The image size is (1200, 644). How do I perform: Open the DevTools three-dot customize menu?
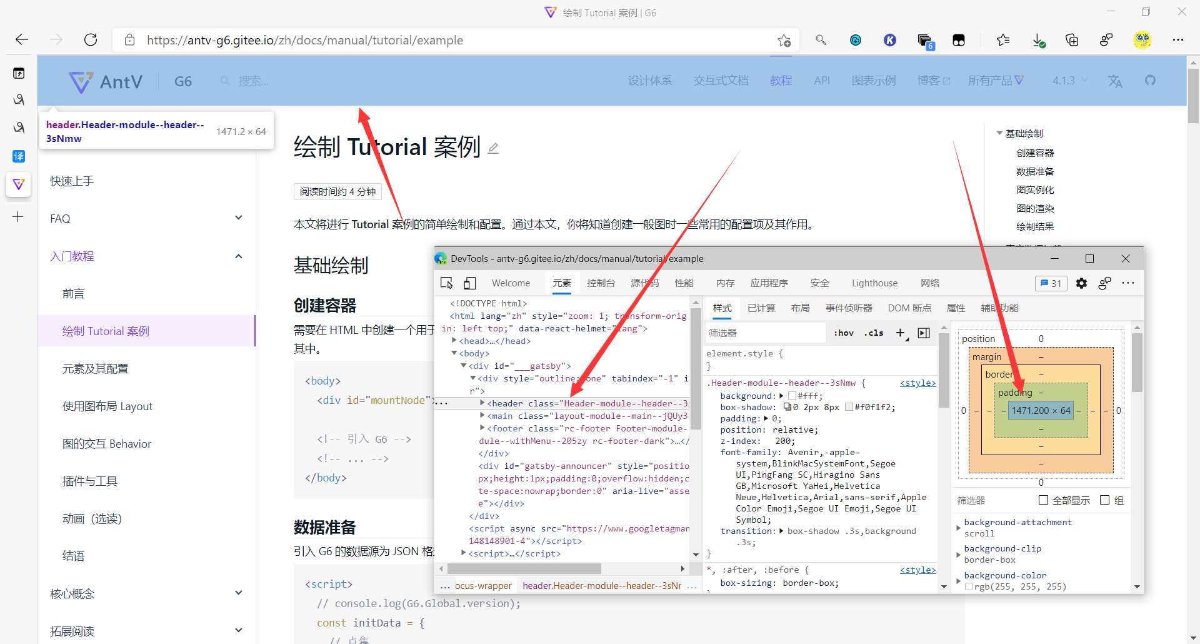click(1128, 283)
